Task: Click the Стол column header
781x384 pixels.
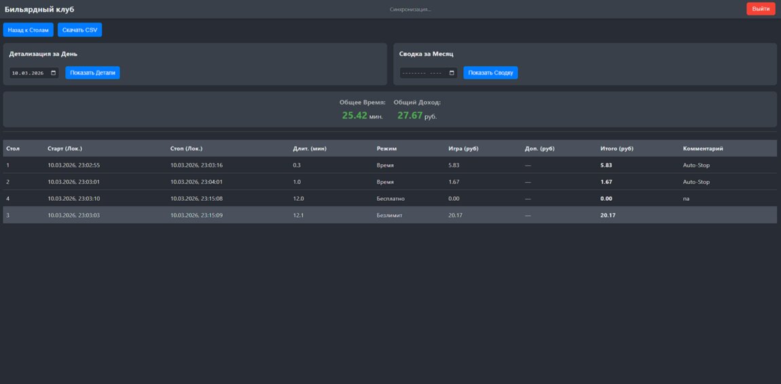Action: click(x=13, y=149)
